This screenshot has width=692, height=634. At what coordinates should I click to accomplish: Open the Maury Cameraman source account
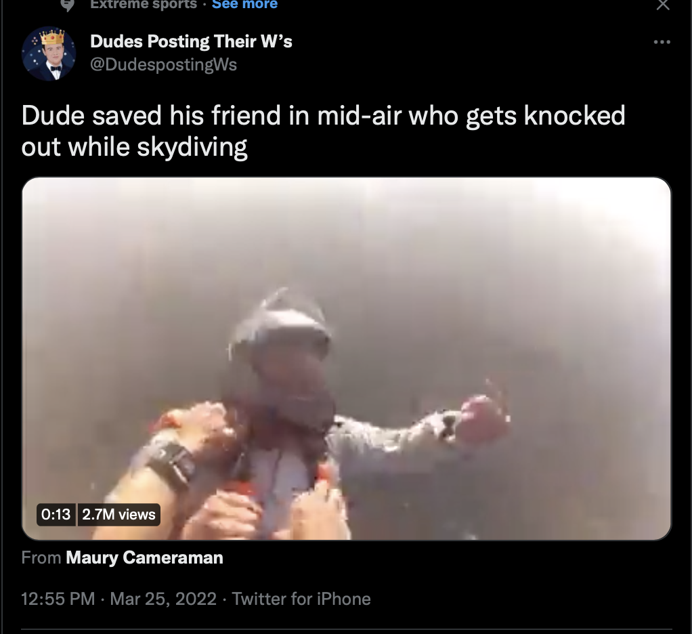pyautogui.click(x=144, y=557)
